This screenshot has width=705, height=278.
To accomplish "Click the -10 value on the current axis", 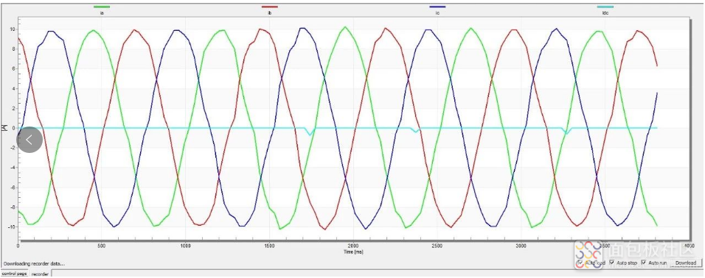I will tap(13, 227).
